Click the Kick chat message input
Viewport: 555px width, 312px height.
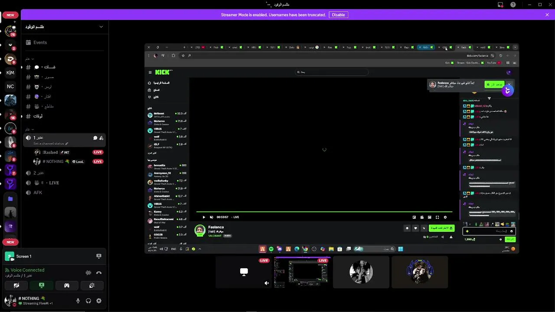point(489,231)
